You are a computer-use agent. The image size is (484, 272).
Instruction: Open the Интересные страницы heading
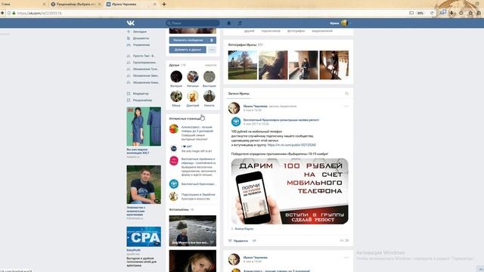pyautogui.click(x=185, y=119)
